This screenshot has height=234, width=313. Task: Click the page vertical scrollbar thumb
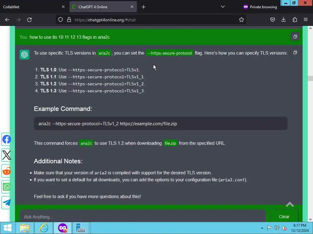tap(310, 78)
